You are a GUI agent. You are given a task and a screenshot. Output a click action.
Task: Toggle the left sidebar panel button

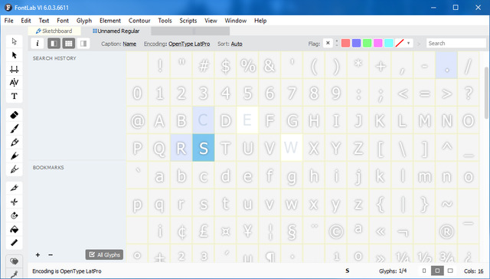[54, 44]
